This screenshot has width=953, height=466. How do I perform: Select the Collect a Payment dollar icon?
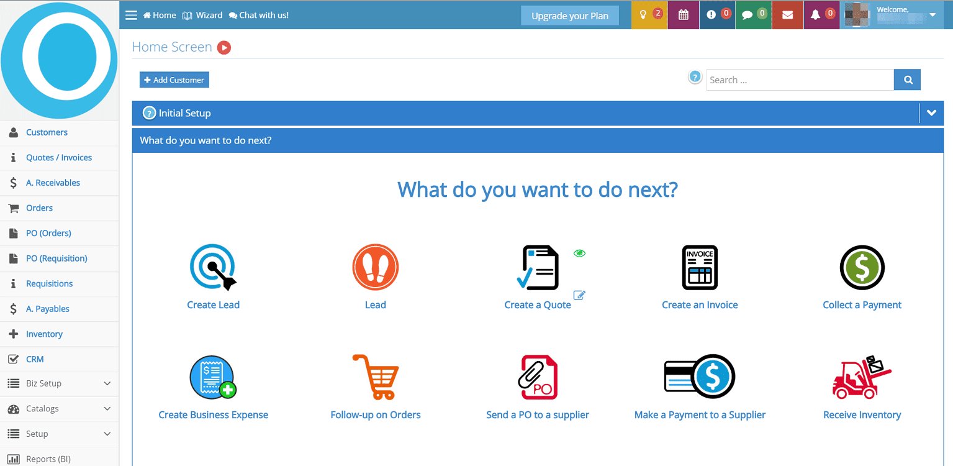[x=862, y=267]
